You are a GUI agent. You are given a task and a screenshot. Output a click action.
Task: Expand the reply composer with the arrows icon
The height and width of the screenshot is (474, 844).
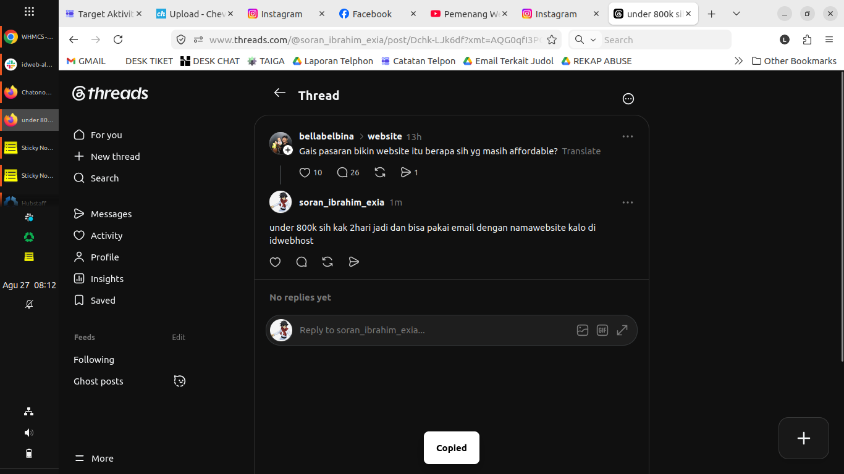click(622, 330)
